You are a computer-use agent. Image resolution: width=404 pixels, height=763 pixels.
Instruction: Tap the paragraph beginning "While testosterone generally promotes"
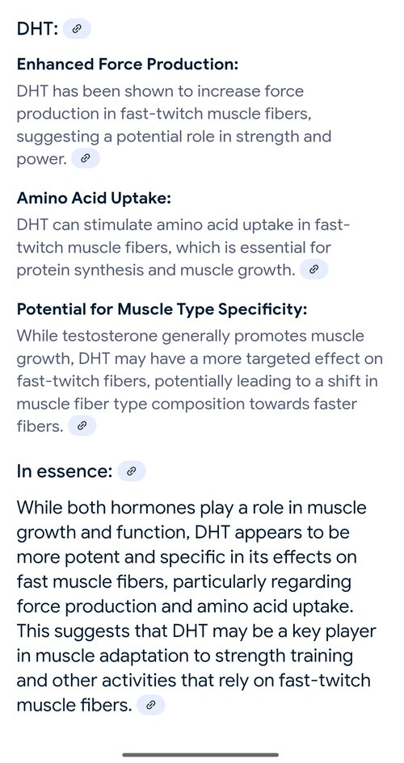click(200, 381)
